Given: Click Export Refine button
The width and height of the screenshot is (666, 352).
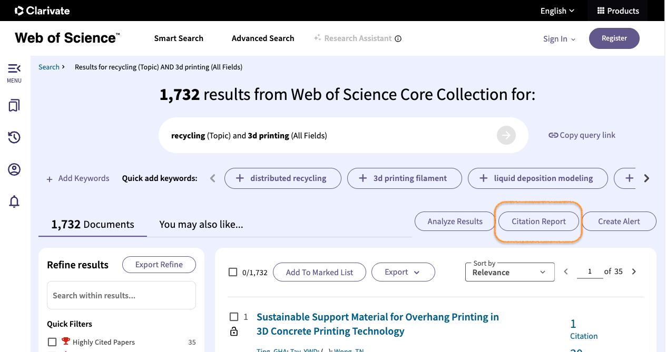Looking at the screenshot, I should click(159, 265).
